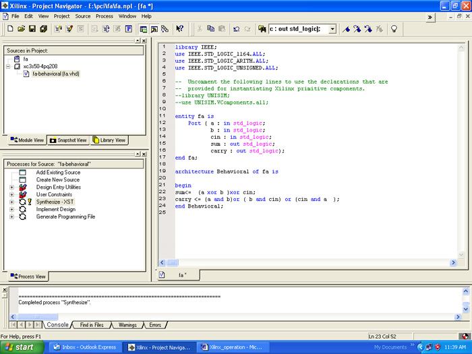The image size is (472, 354).
Task: Toggle the source window view icon
Action: 144,29
